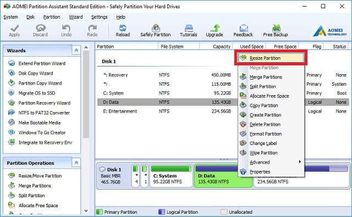Open the Wizard menu
The height and width of the screenshot is (217, 352).
76,17
